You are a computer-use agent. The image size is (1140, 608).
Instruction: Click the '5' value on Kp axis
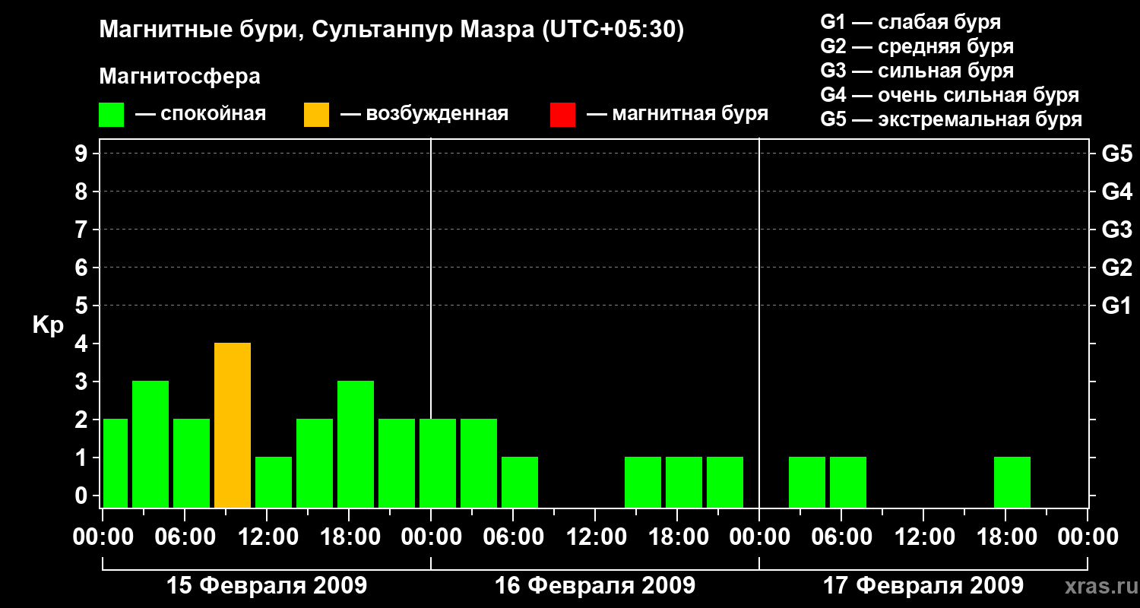83,306
